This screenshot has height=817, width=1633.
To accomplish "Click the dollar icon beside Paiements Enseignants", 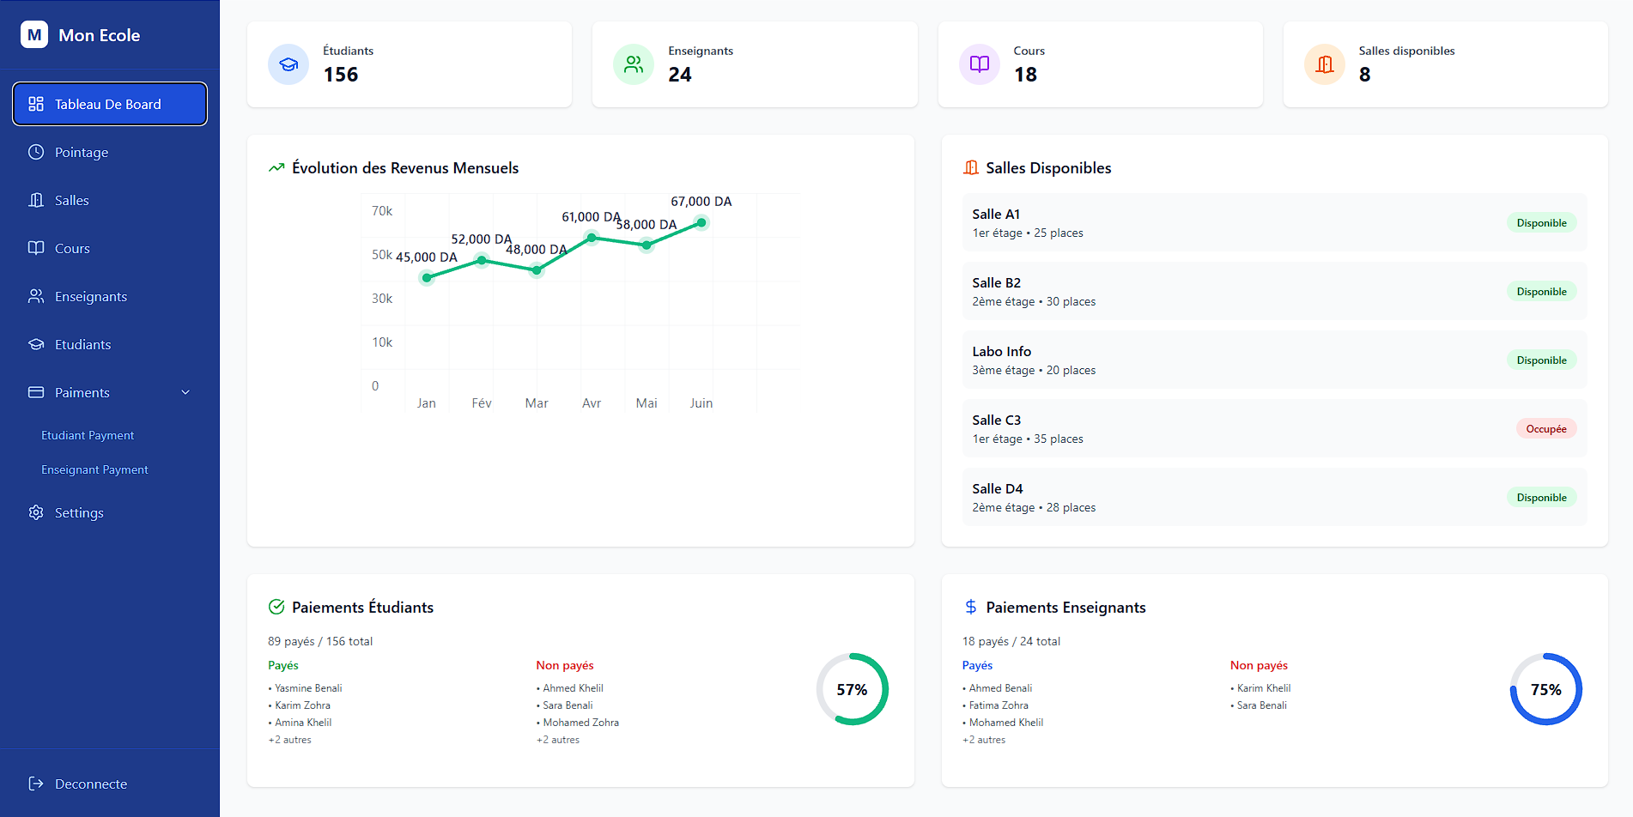I will [971, 607].
